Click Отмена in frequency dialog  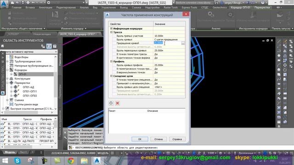[x=158, y=139]
